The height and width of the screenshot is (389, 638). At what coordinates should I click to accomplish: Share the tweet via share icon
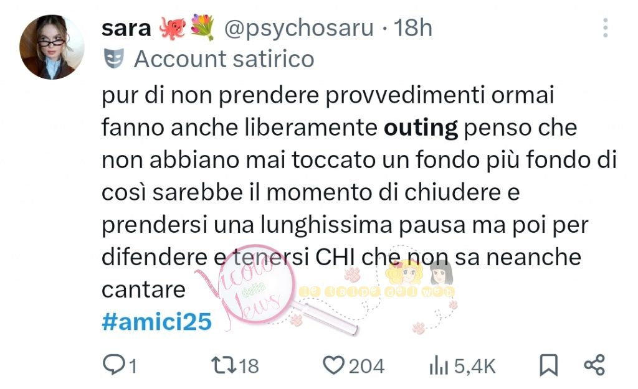click(x=594, y=365)
